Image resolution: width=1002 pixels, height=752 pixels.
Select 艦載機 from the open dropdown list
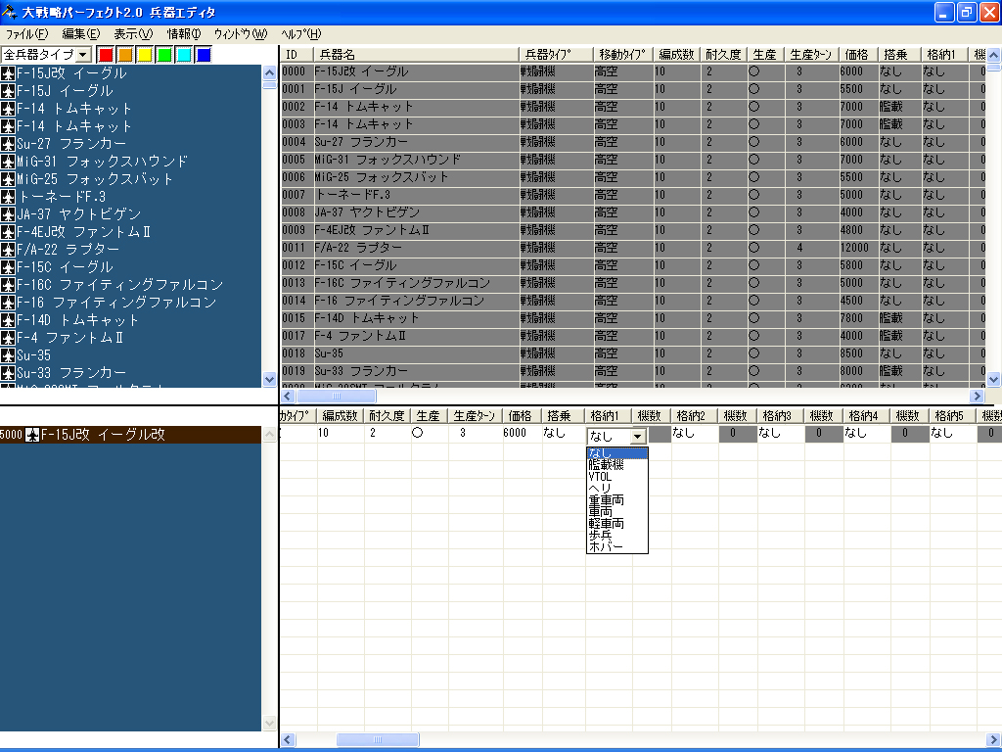(x=606, y=465)
